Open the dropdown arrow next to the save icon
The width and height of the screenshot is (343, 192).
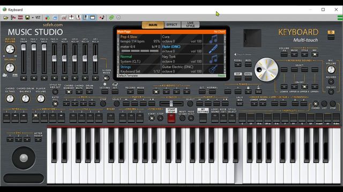33,18
